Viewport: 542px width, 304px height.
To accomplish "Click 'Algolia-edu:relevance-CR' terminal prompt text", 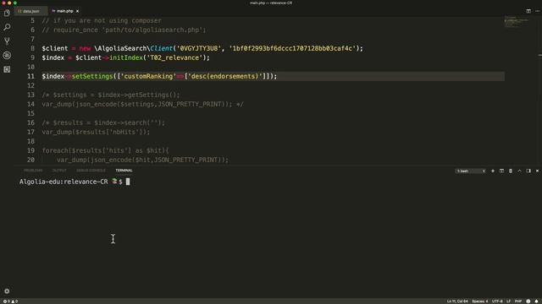I will click(x=64, y=182).
